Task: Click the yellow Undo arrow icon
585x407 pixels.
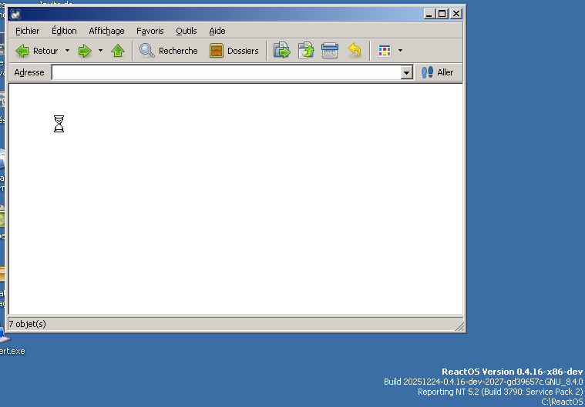Action: coord(354,51)
